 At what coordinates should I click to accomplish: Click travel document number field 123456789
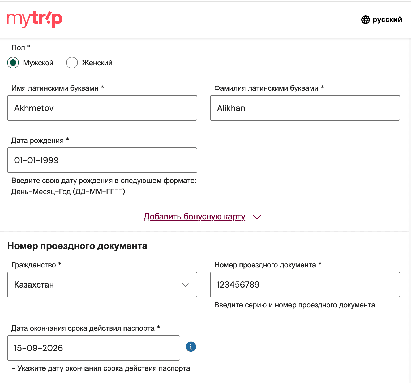coord(305,285)
